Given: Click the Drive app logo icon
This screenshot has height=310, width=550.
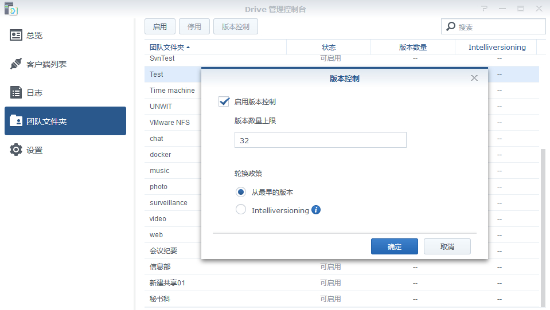Looking at the screenshot, I should (11, 9).
